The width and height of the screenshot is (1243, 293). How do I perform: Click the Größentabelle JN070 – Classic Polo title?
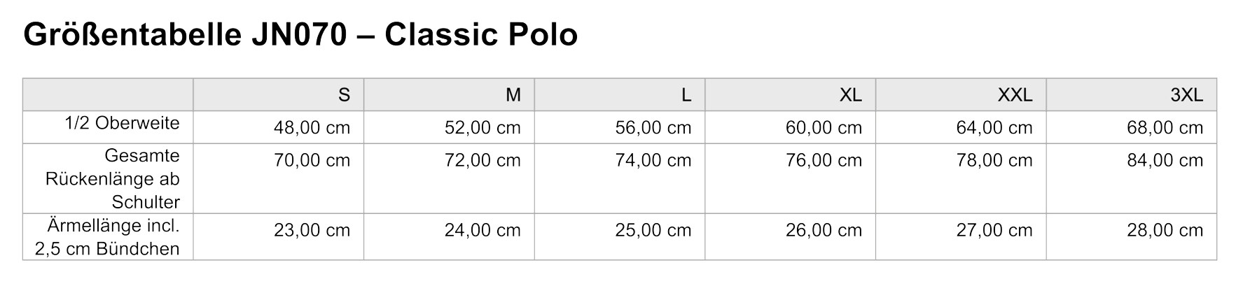(300, 36)
